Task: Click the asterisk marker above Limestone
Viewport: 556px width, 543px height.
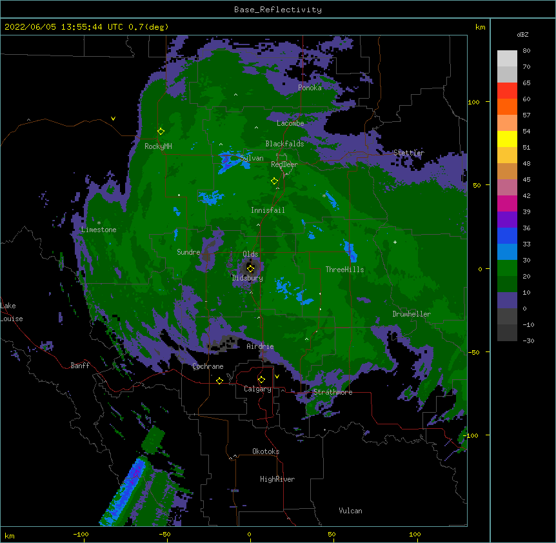Action: 99,223
